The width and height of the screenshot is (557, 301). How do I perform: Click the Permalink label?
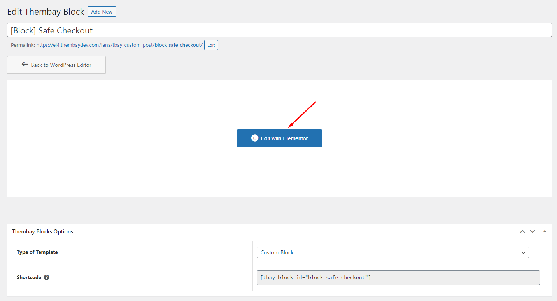23,45
